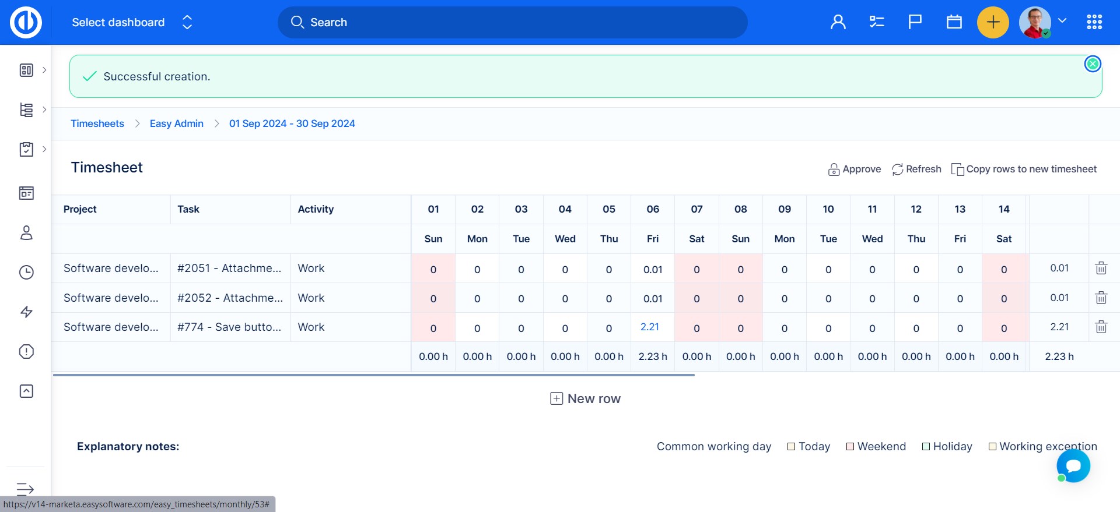This screenshot has width=1120, height=512.
Task: Click into the Search field
Action: 512,22
